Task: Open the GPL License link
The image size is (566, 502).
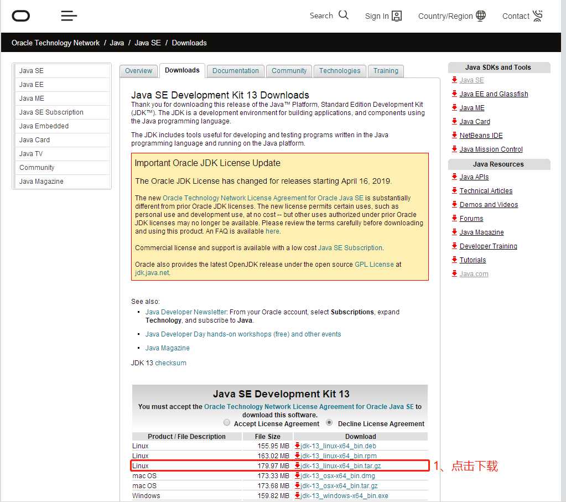Action: 375,265
